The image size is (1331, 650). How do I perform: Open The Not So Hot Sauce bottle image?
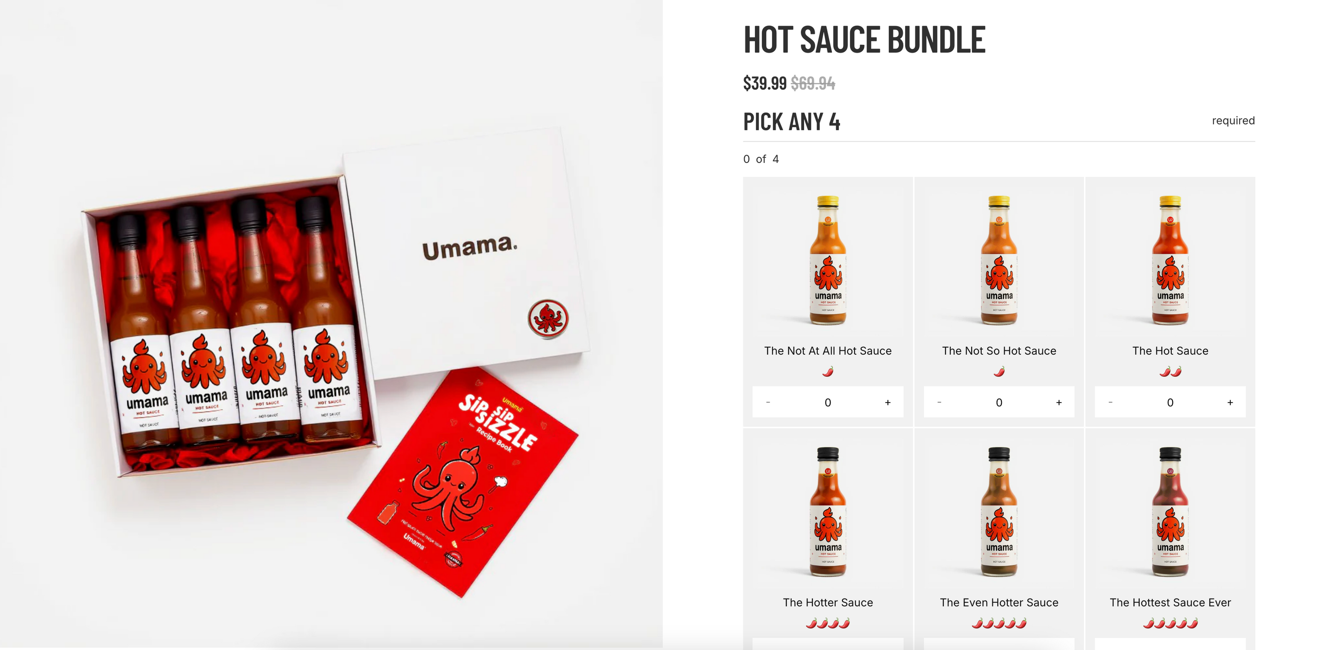click(x=999, y=260)
